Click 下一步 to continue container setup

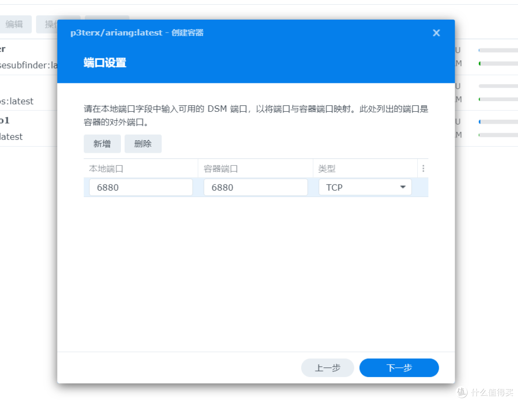[399, 368]
